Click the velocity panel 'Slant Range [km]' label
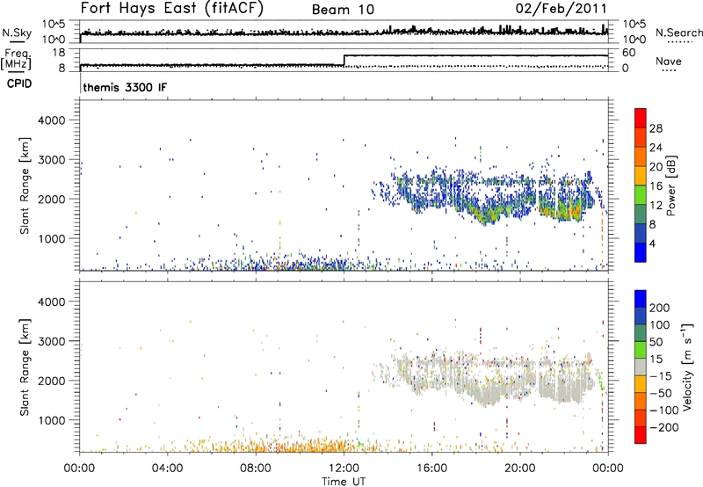Viewport: 703px width, 487px height. (x=25, y=367)
